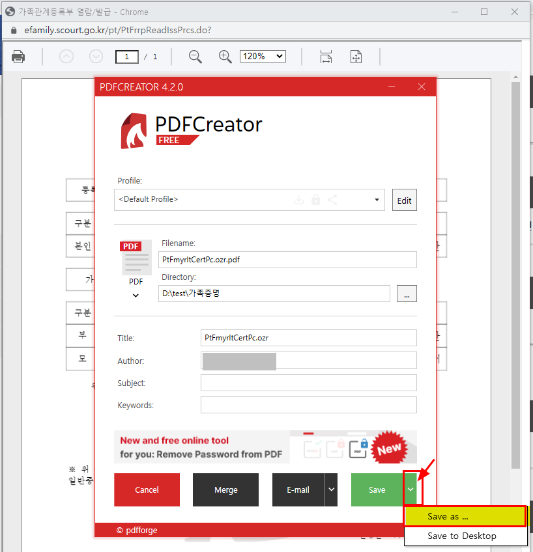Choose Save as ... from menu
This screenshot has height=552, width=533.
coord(465,516)
